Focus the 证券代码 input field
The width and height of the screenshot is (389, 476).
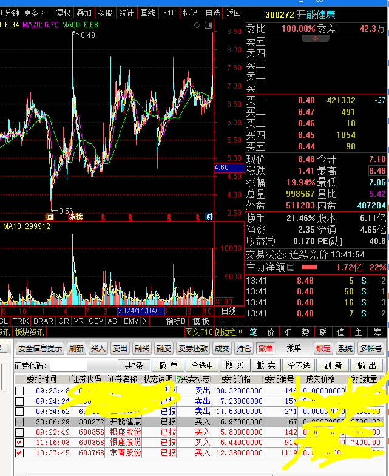pos(69,365)
